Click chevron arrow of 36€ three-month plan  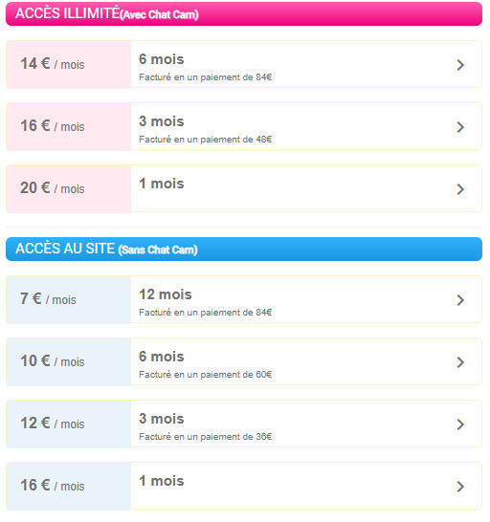tap(460, 424)
